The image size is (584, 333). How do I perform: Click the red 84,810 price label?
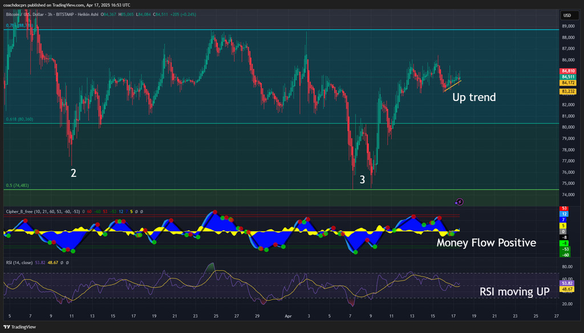[567, 71]
